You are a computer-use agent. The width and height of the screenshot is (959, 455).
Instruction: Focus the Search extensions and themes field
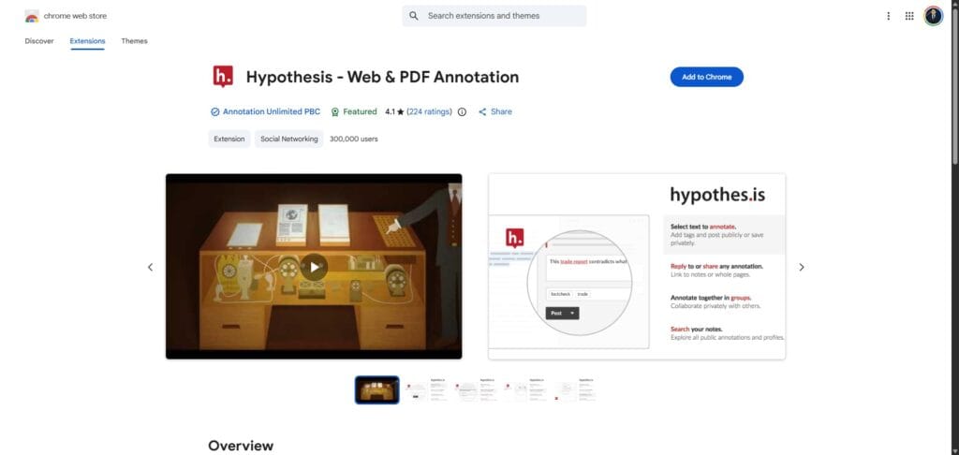[x=494, y=16]
